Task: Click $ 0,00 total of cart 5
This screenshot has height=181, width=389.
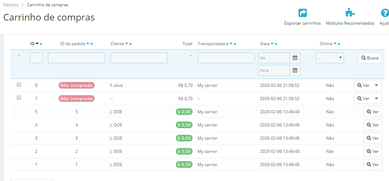Action: 184,112
